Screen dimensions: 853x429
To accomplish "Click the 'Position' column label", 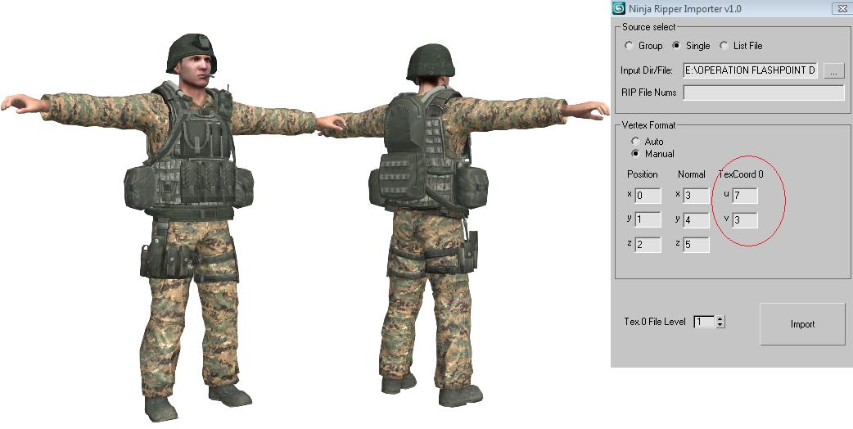I will point(643,174).
